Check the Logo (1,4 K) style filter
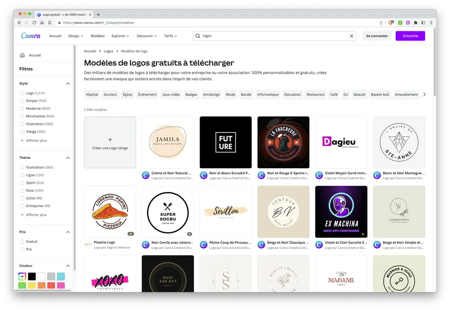450x310 pixels. 22,93
